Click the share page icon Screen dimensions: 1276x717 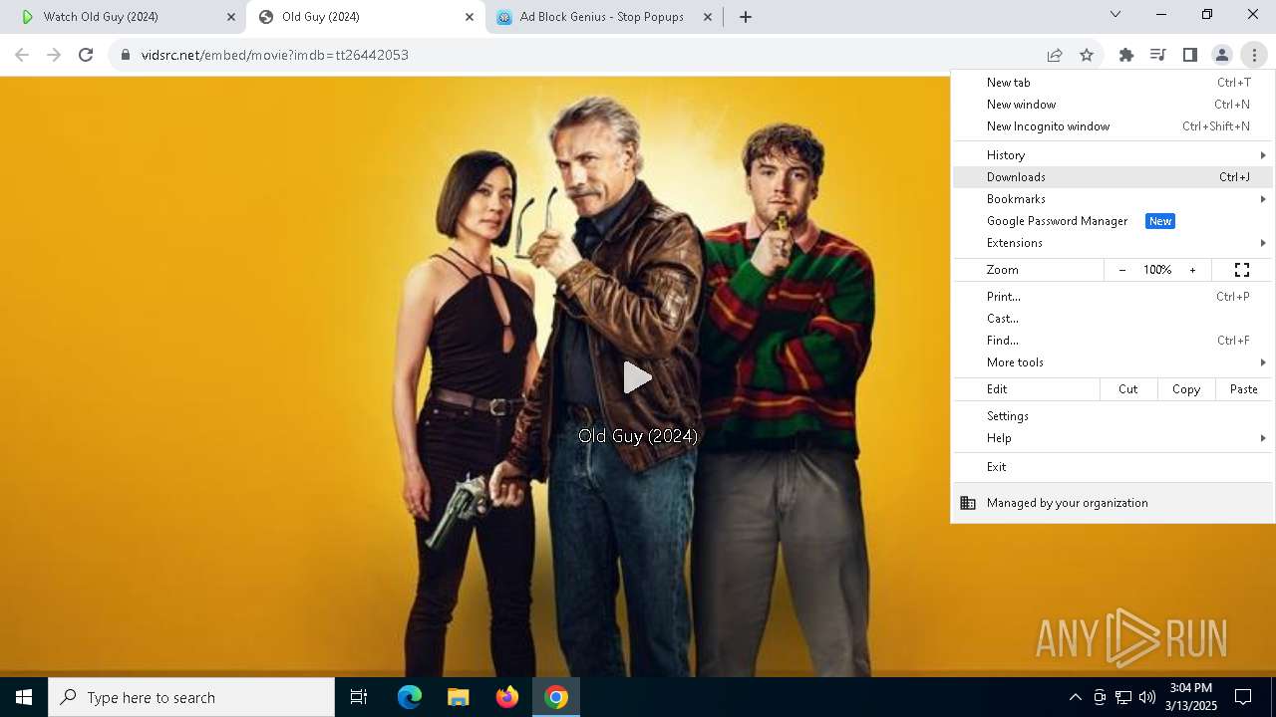coord(1055,55)
